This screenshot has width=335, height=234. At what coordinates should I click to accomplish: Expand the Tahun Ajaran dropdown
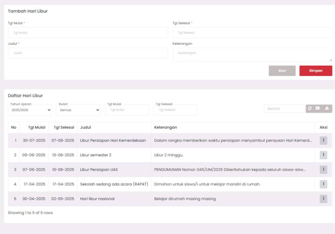click(30, 110)
